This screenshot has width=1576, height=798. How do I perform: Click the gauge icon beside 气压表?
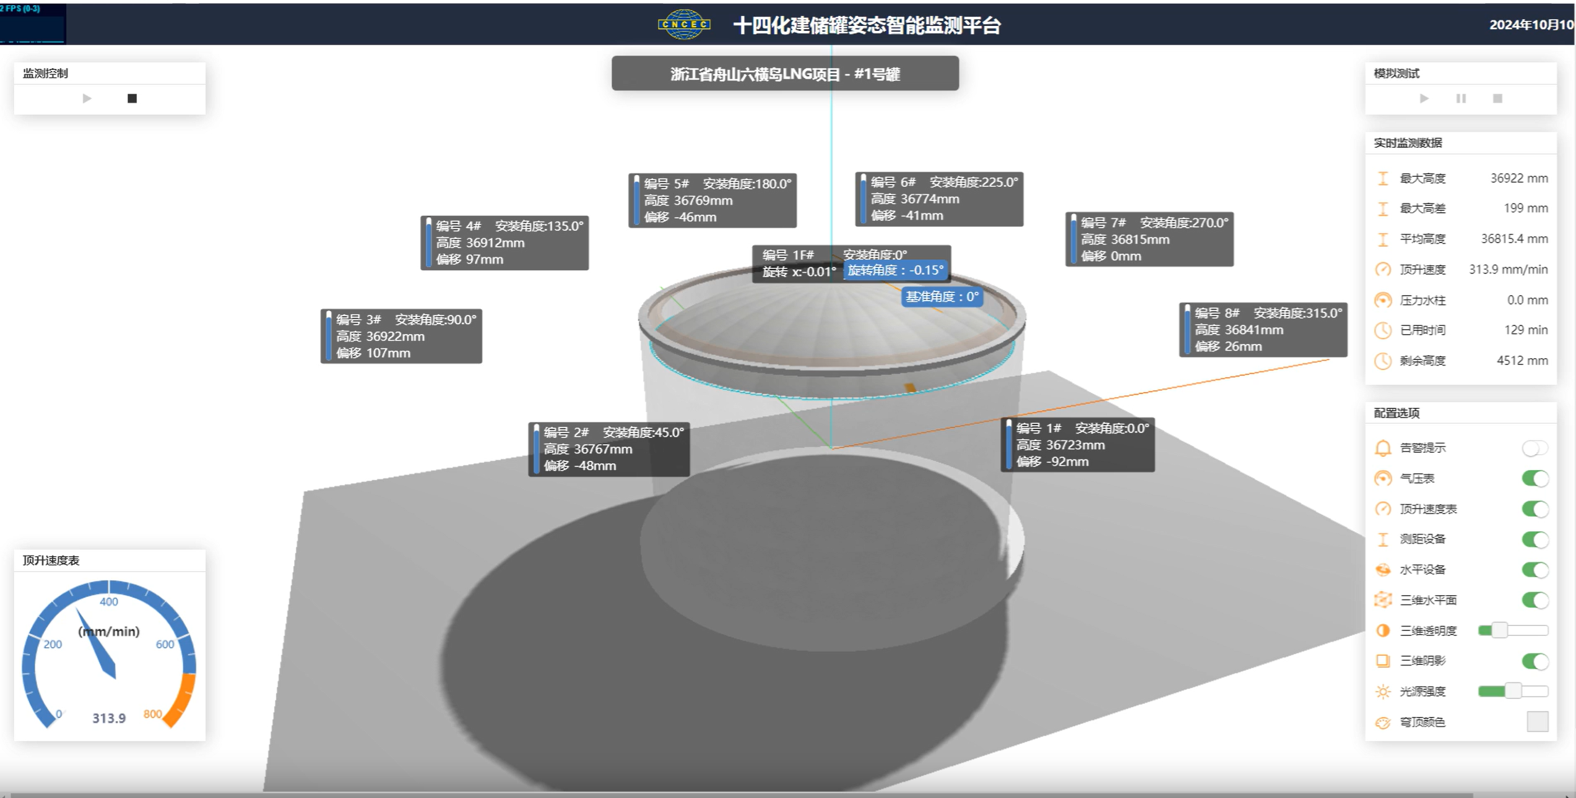(1383, 478)
